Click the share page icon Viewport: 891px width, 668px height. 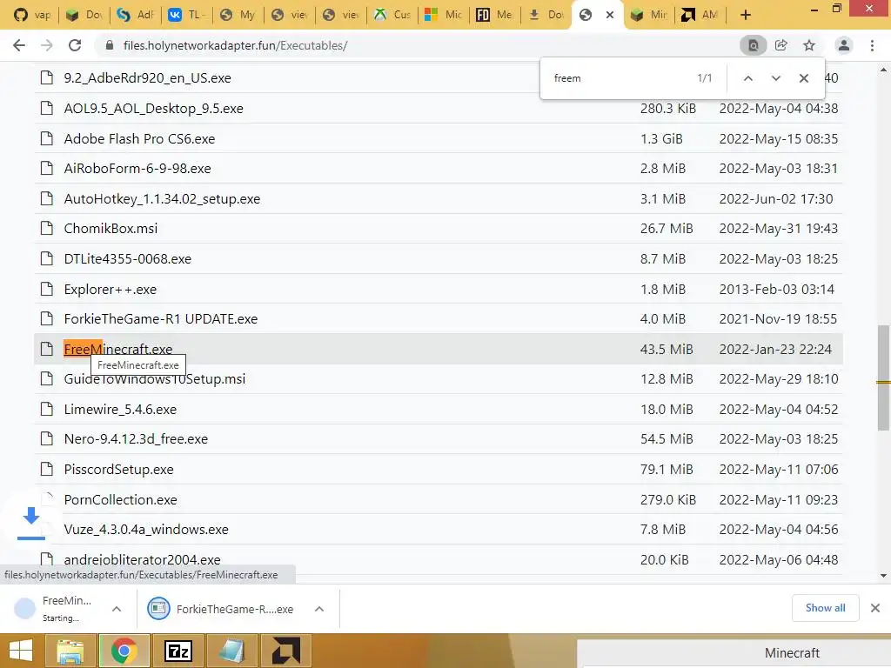coord(781,45)
